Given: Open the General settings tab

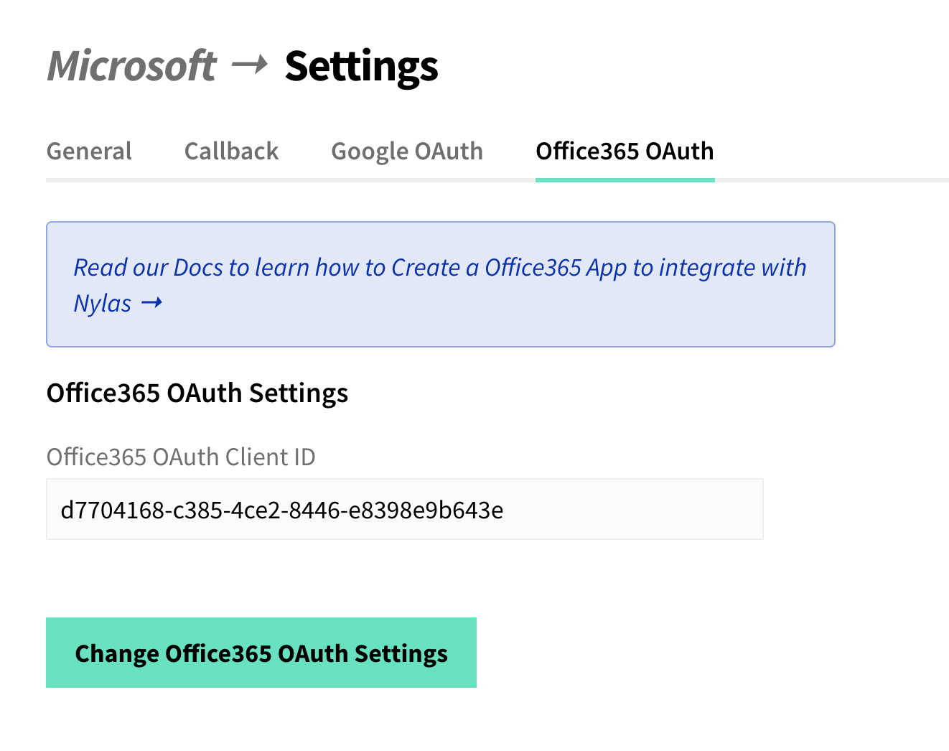Looking at the screenshot, I should (x=89, y=151).
